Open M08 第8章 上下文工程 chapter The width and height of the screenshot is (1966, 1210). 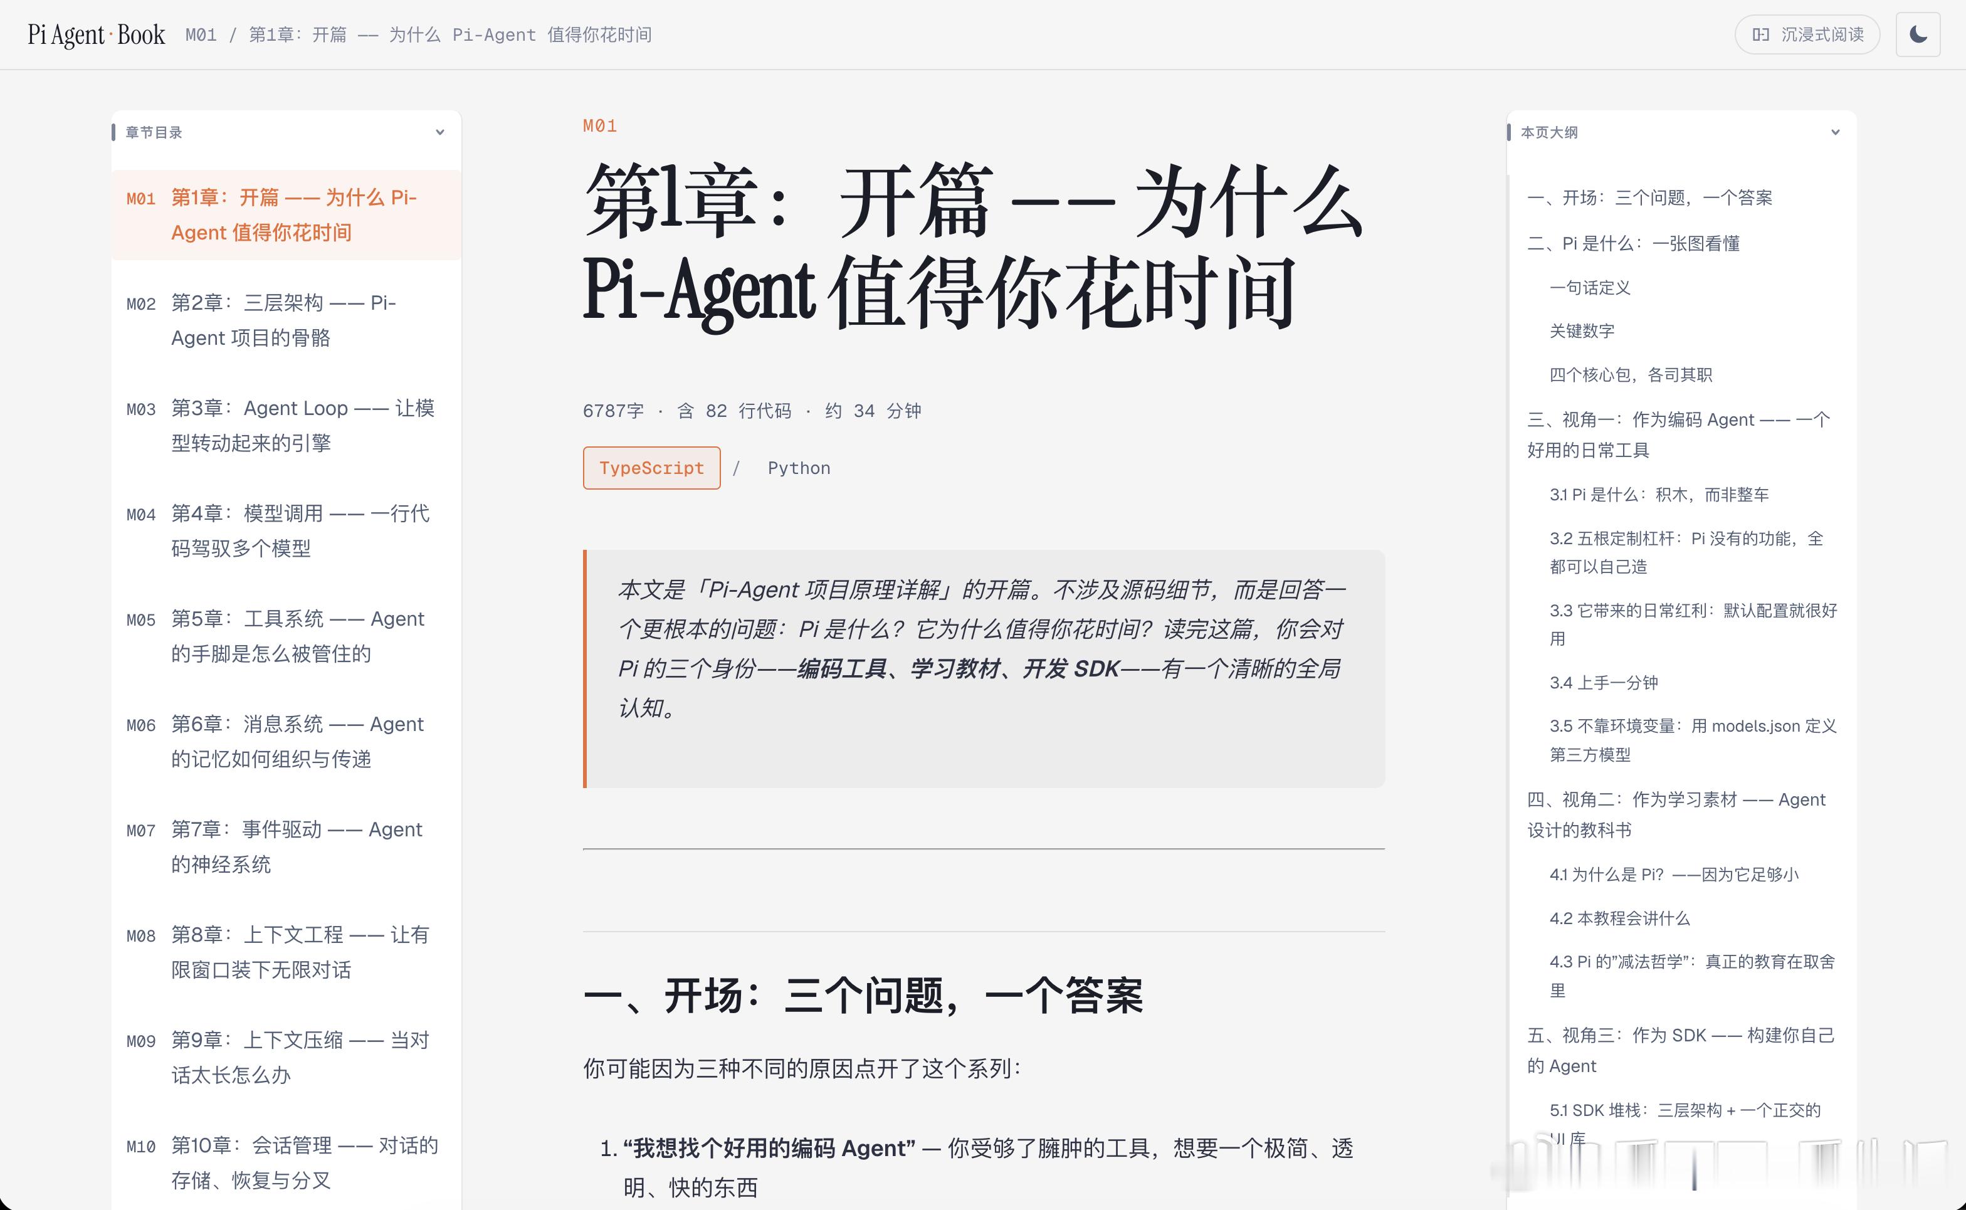pos(286,952)
